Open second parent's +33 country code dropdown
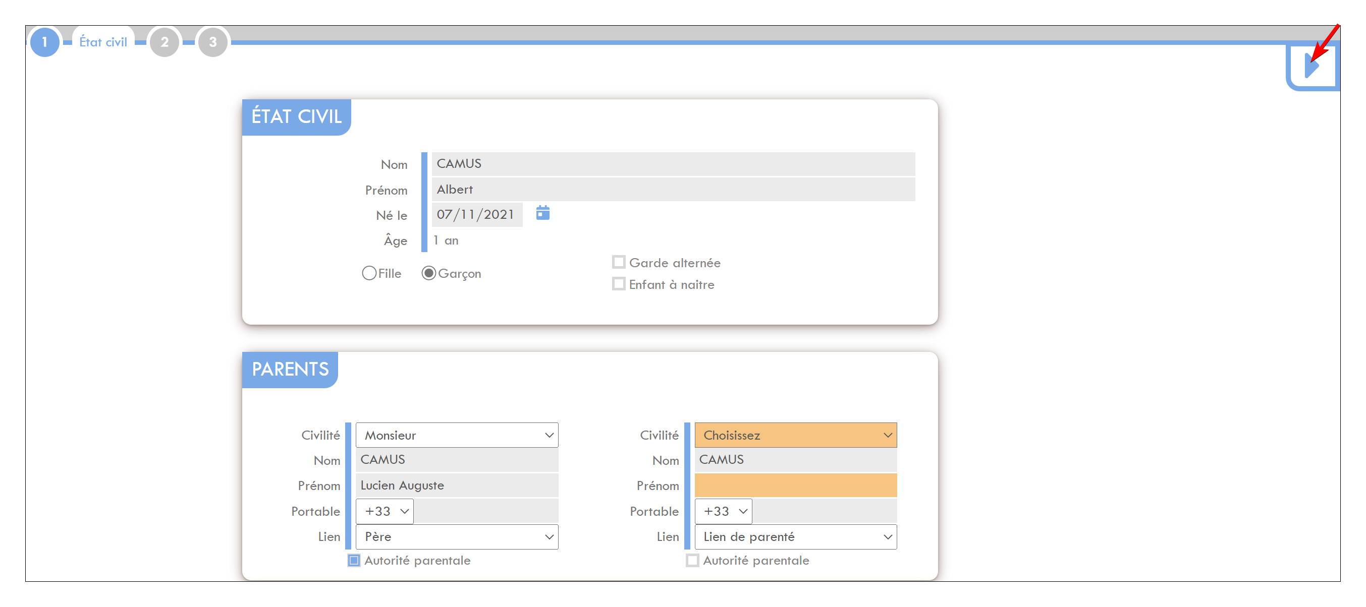Image resolution: width=1366 pixels, height=607 pixels. pos(723,511)
